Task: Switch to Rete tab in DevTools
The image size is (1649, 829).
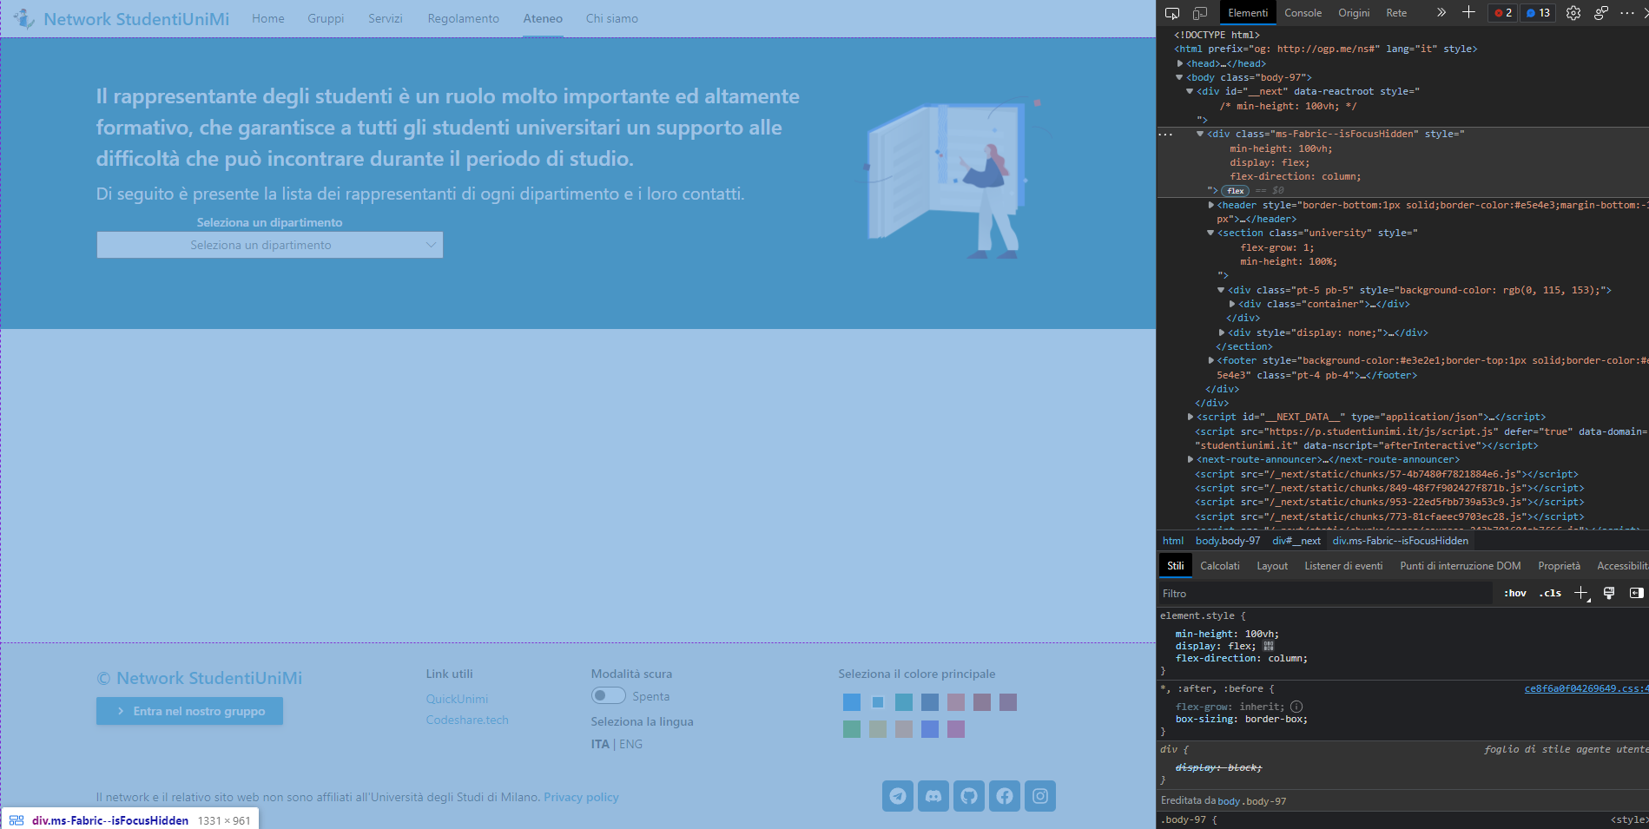Action: (1396, 13)
